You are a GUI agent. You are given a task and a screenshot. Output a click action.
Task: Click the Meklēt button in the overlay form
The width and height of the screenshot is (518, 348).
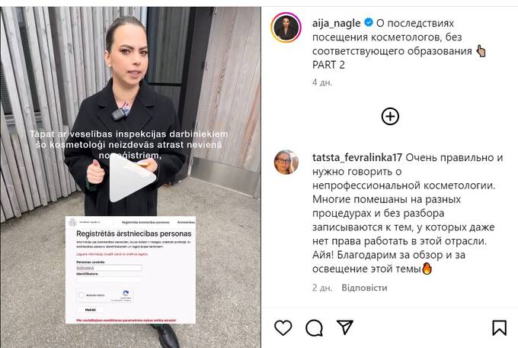[x=91, y=310]
